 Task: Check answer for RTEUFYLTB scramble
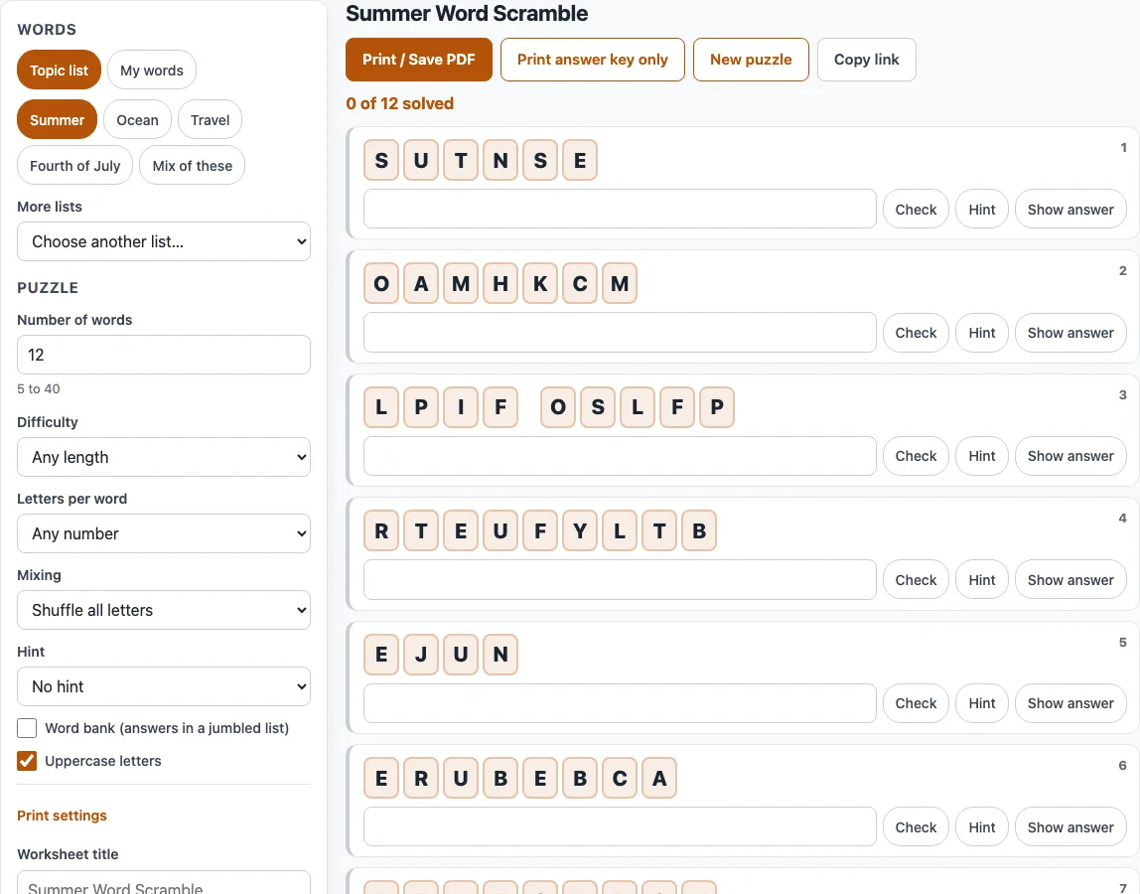[x=916, y=580]
